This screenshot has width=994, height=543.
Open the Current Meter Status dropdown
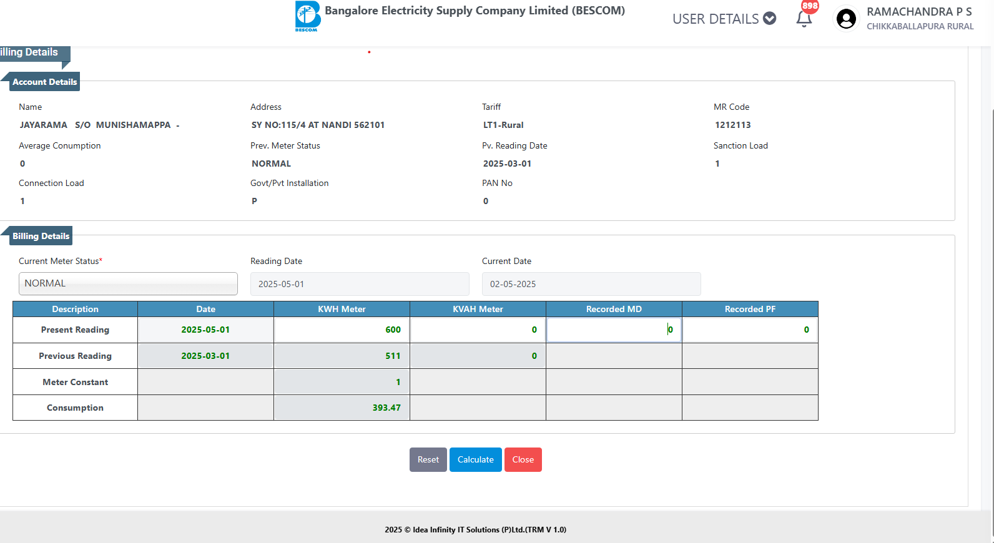(128, 283)
